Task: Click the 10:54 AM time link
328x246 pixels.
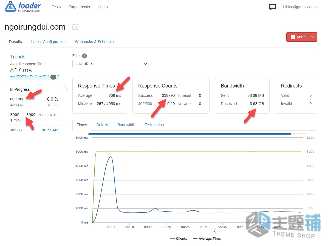Action: (50, 130)
